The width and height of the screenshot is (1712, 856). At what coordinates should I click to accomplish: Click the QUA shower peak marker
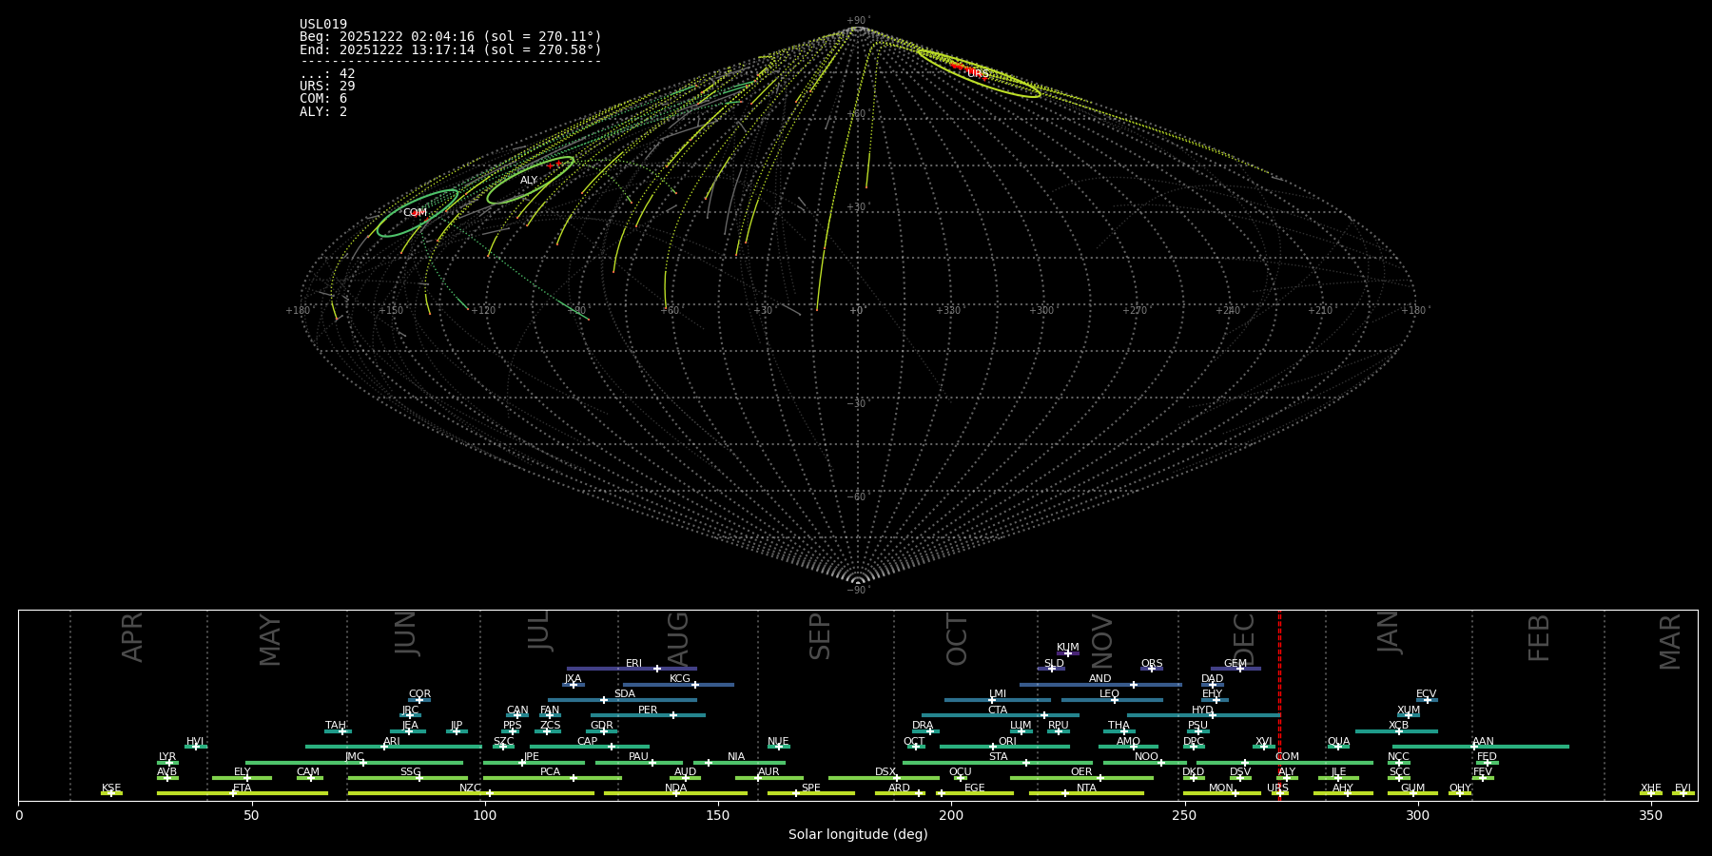1338,747
